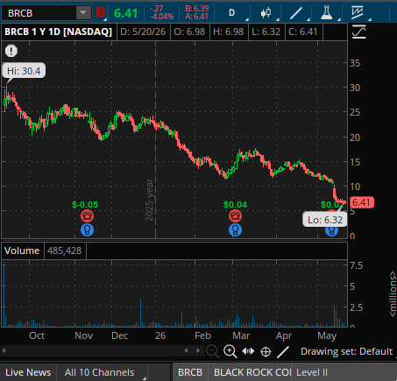Click the small scroll left arrow

187,350
